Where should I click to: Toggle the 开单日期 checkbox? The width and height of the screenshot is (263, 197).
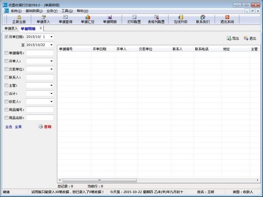(x=6, y=37)
